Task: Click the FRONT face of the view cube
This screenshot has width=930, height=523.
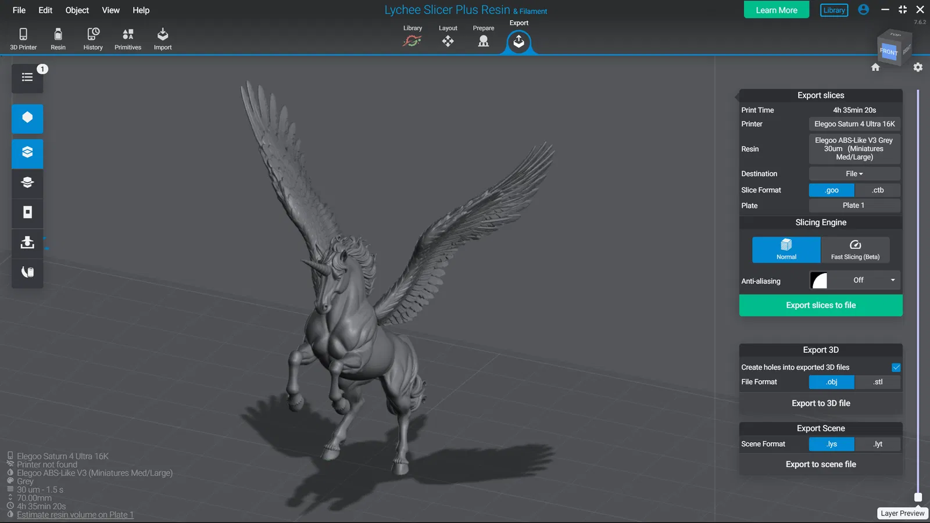Action: 889,52
